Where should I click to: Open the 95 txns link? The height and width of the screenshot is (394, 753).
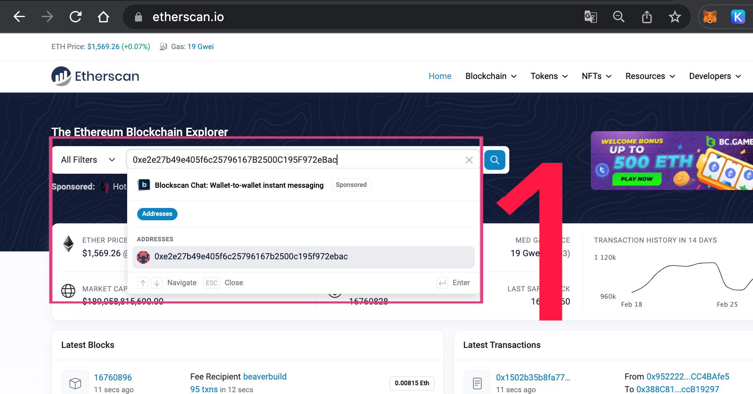(x=204, y=390)
